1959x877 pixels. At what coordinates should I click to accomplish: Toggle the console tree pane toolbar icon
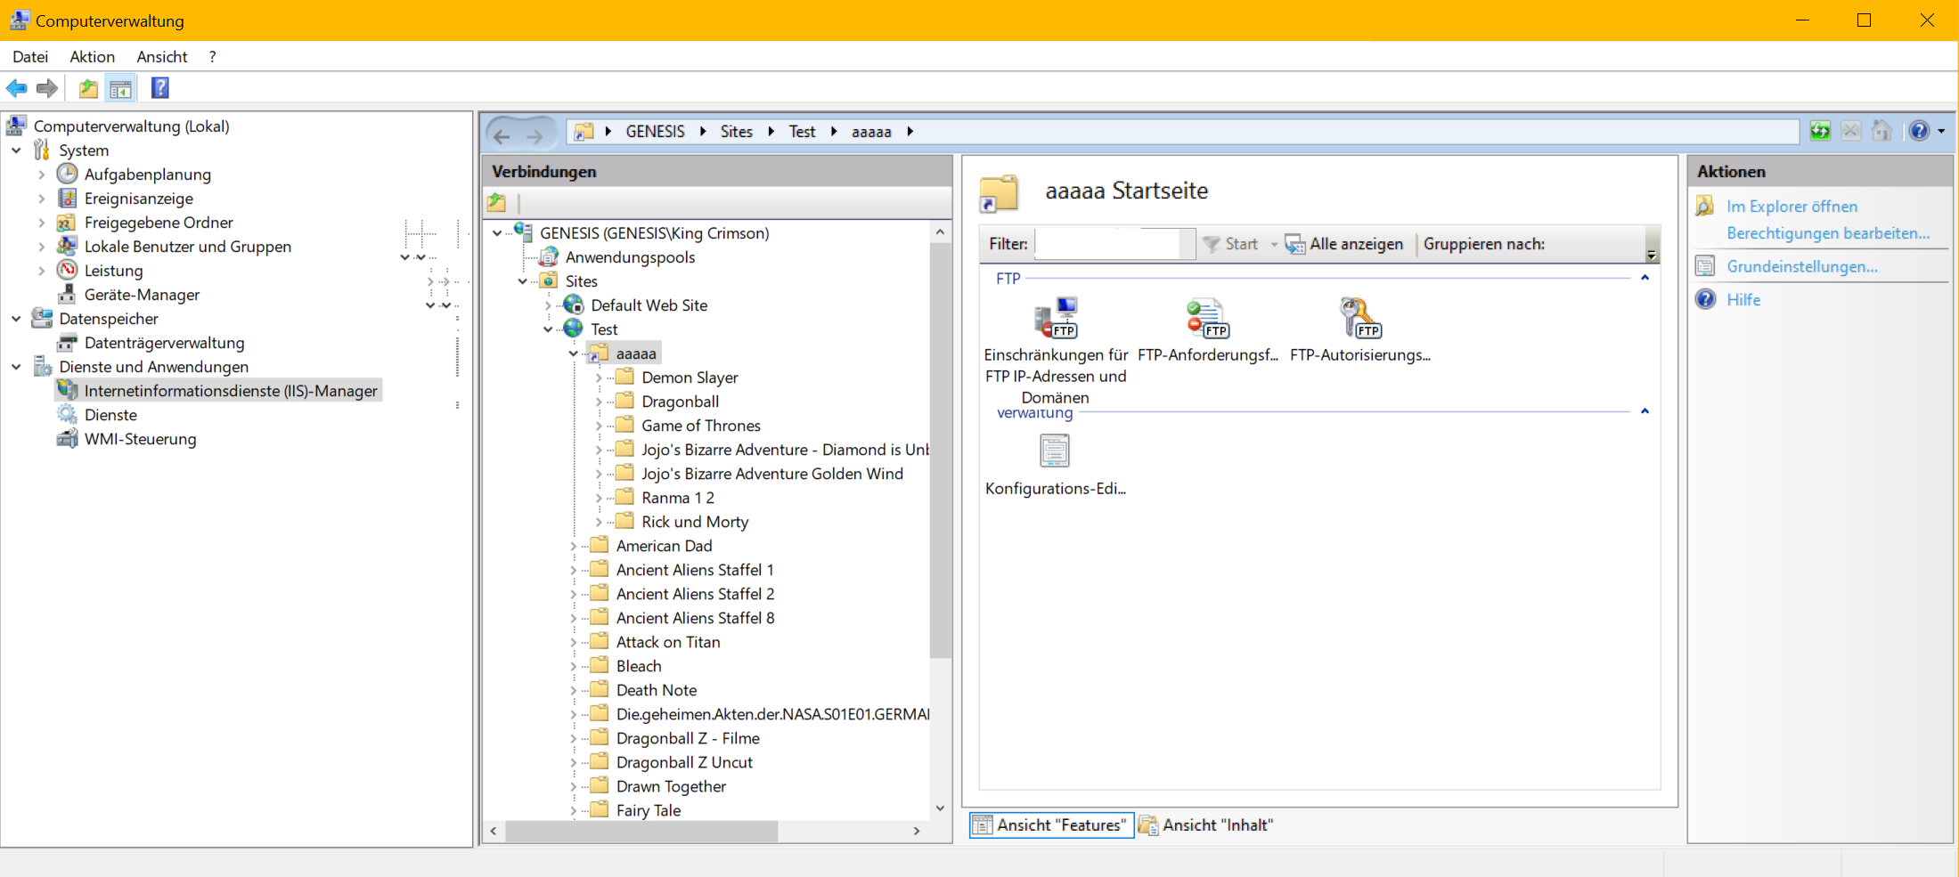120,88
